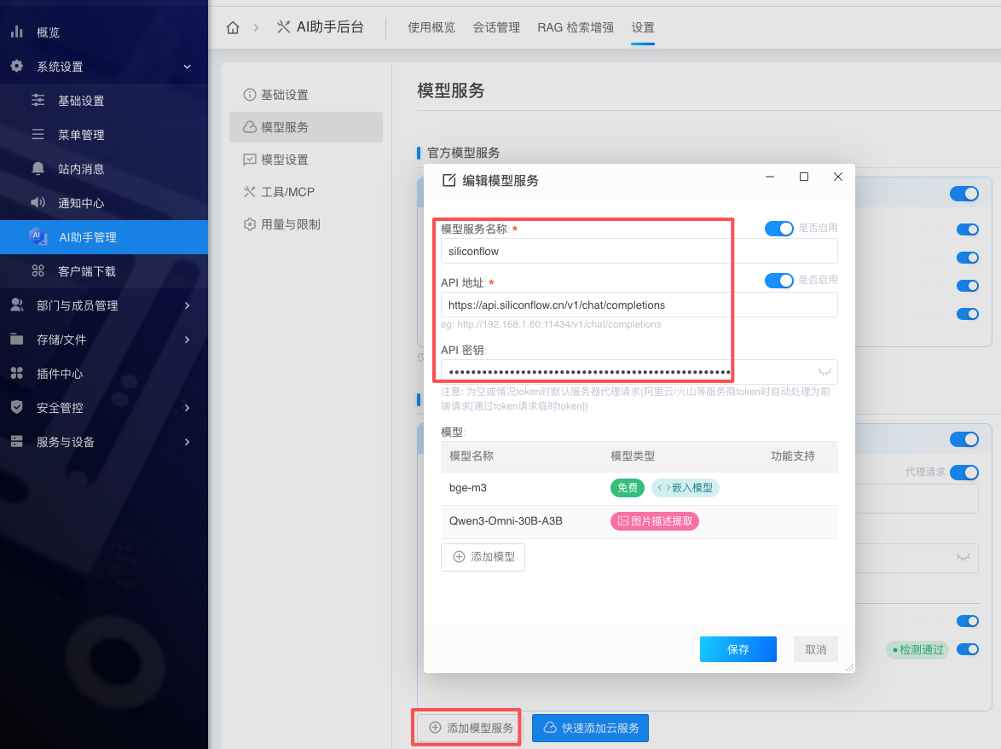Click the Client Download icon in sidebar
Image resolution: width=1001 pixels, height=749 pixels.
click(38, 271)
